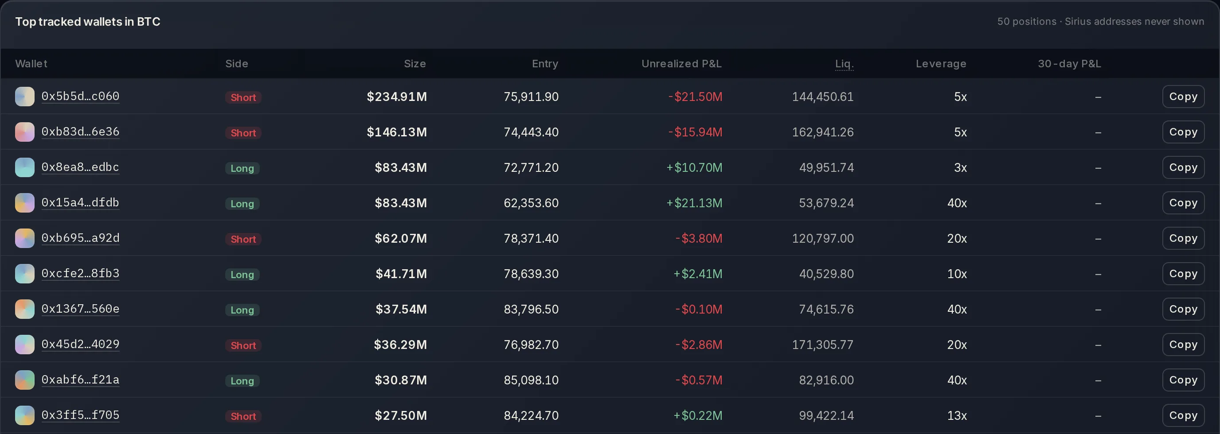This screenshot has width=1220, height=434.
Task: Open wallet link 0xcfe2…8fb3
Action: pos(81,274)
